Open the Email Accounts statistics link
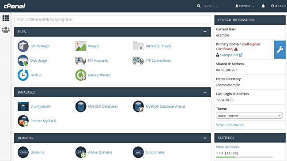The height and width of the screenshot is (161, 287). point(227,147)
